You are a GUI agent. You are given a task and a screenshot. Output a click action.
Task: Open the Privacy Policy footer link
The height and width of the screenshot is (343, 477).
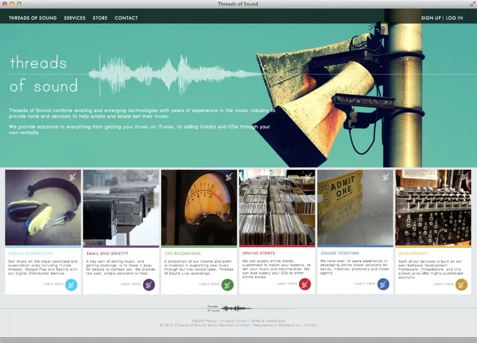click(233, 321)
